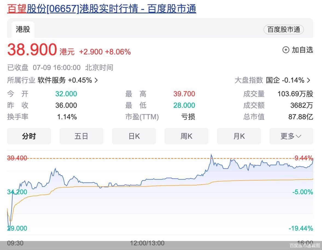
Task: Click the 最低 value 28.000
Action: point(184,105)
